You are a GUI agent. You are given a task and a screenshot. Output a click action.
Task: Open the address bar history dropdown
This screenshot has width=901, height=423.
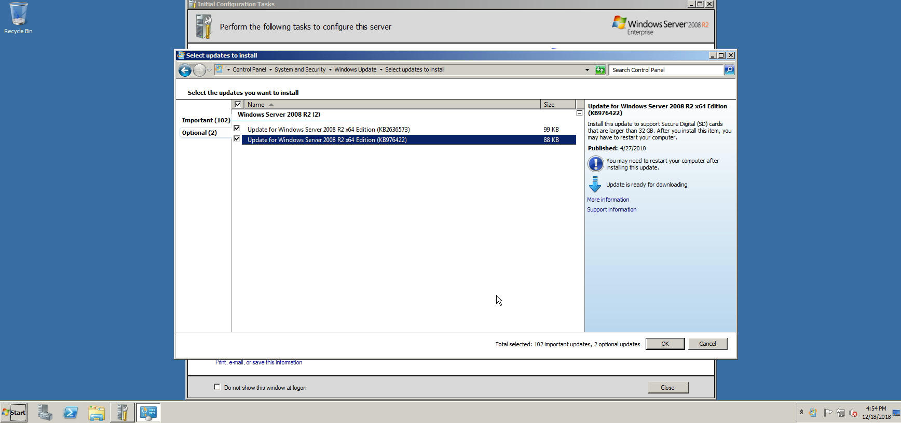coord(587,70)
